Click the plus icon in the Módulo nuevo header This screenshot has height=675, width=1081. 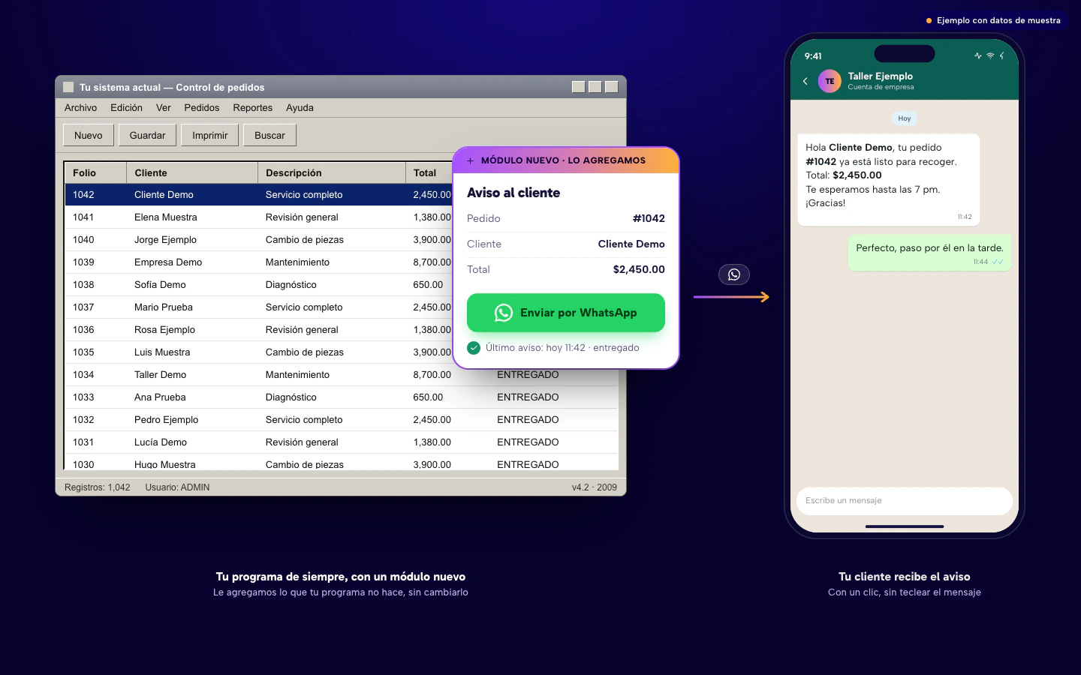point(470,160)
